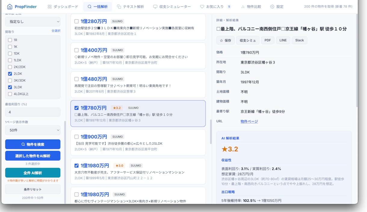Check the 4LDK以上 layout checkbox
The image size is (367, 212).
[x=10, y=94]
